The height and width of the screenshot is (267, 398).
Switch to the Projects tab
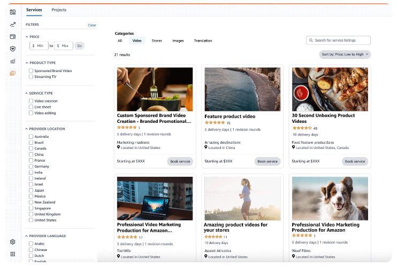pos(59,10)
